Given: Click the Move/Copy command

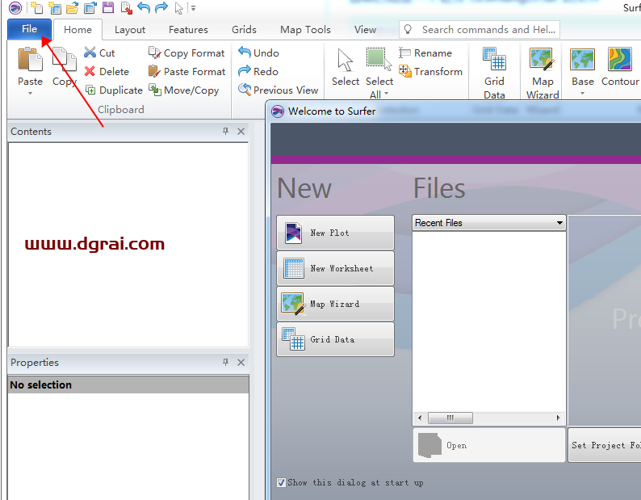Looking at the screenshot, I should pyautogui.click(x=184, y=90).
